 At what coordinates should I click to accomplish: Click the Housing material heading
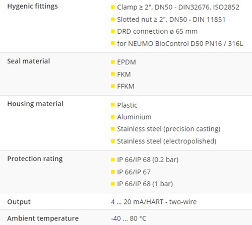pos(35,104)
